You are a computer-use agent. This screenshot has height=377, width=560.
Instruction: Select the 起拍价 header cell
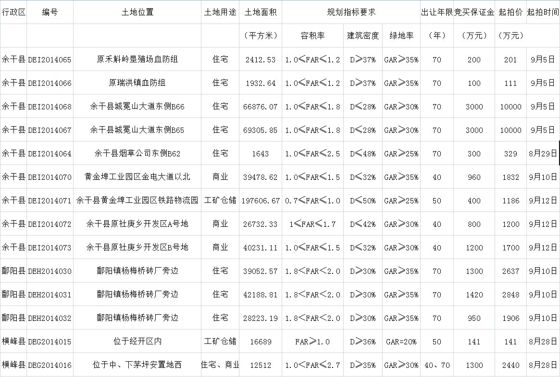coord(510,12)
